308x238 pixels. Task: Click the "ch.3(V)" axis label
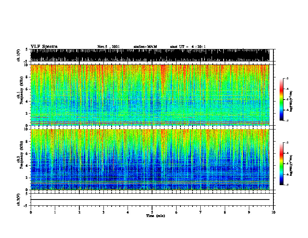19,200
